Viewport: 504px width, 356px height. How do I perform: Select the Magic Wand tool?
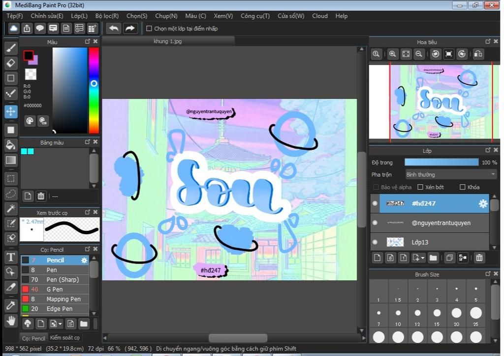click(11, 209)
